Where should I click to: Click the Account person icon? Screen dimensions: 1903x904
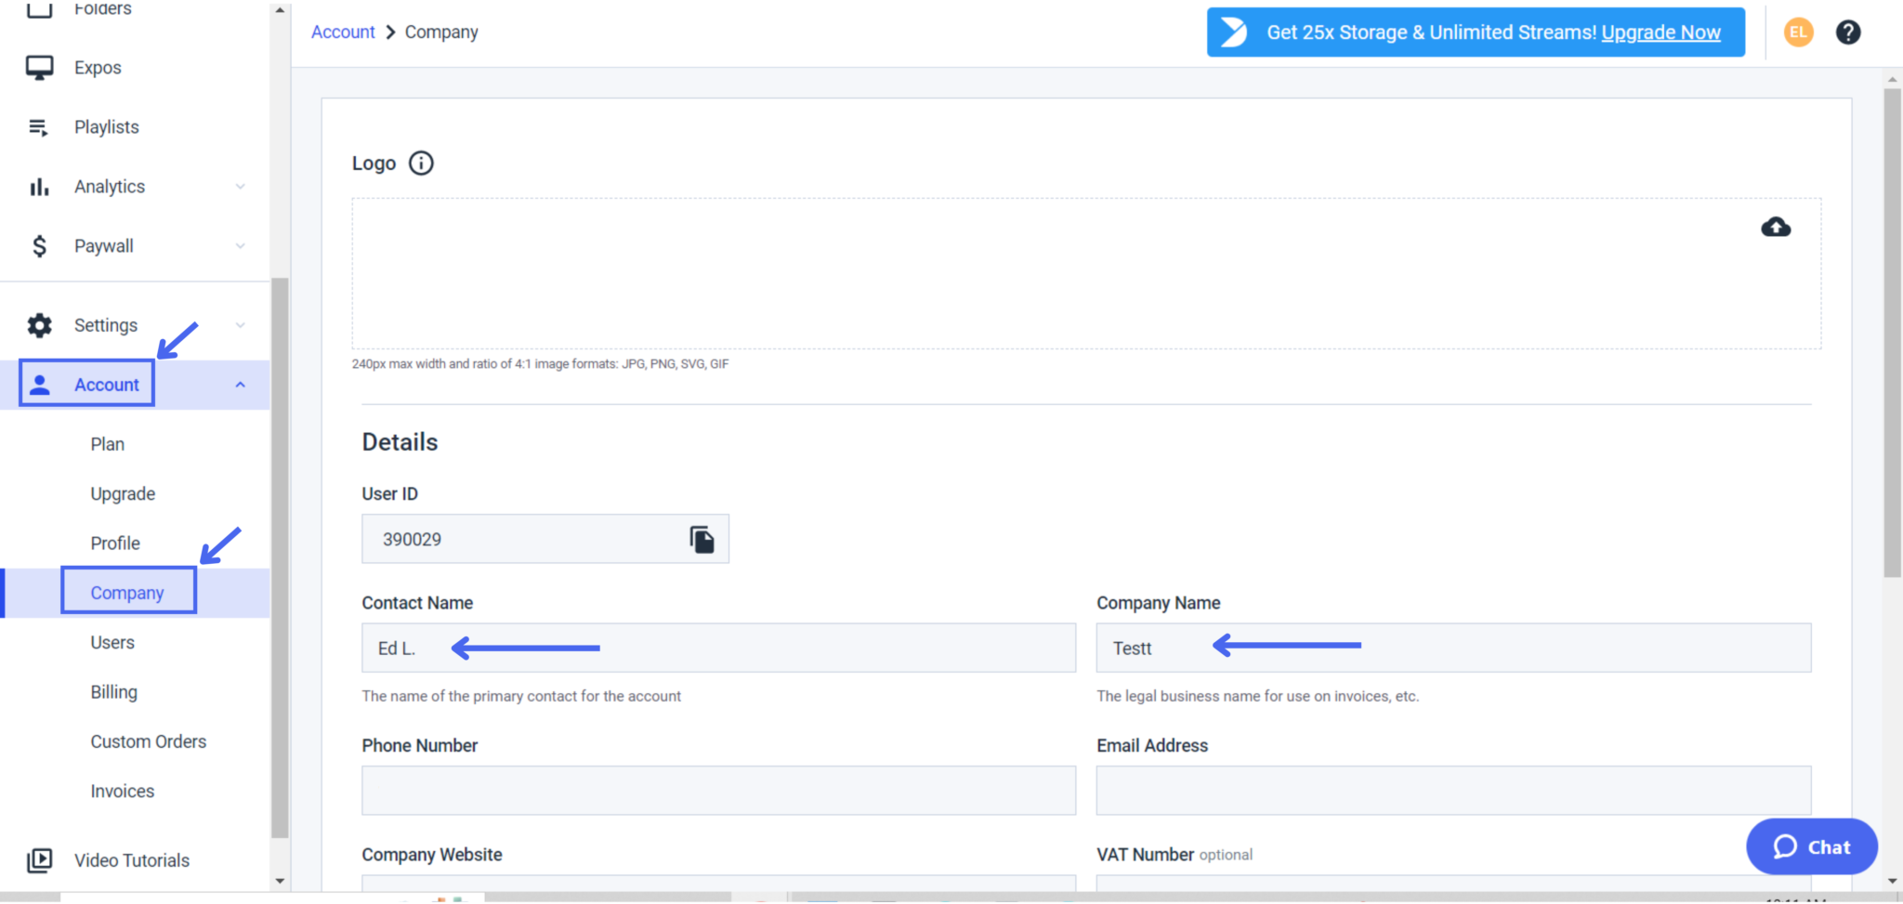[x=41, y=384]
